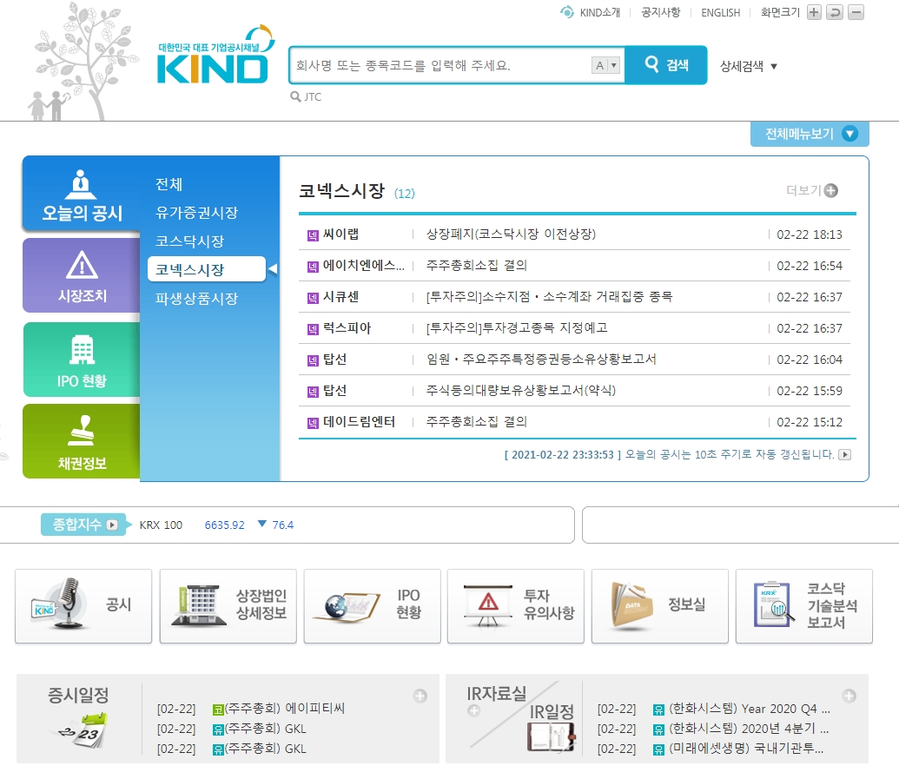Select the 오늘의 공시 tab
The width and height of the screenshot is (899, 779).
82,194
